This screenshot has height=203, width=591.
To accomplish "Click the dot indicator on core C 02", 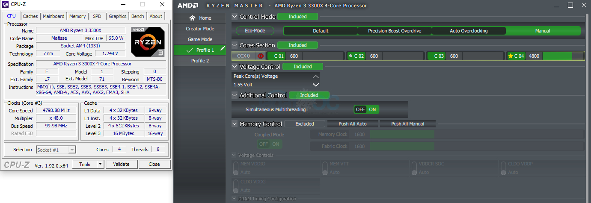I will point(350,56).
